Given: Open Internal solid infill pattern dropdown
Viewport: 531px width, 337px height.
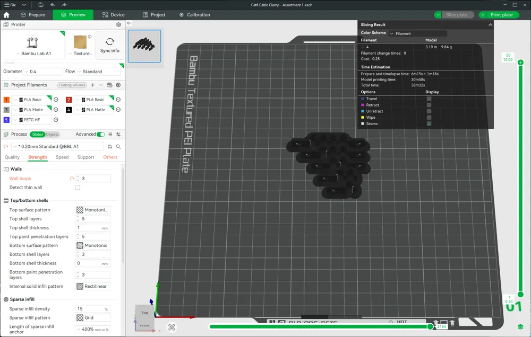Looking at the screenshot, I should point(93,286).
